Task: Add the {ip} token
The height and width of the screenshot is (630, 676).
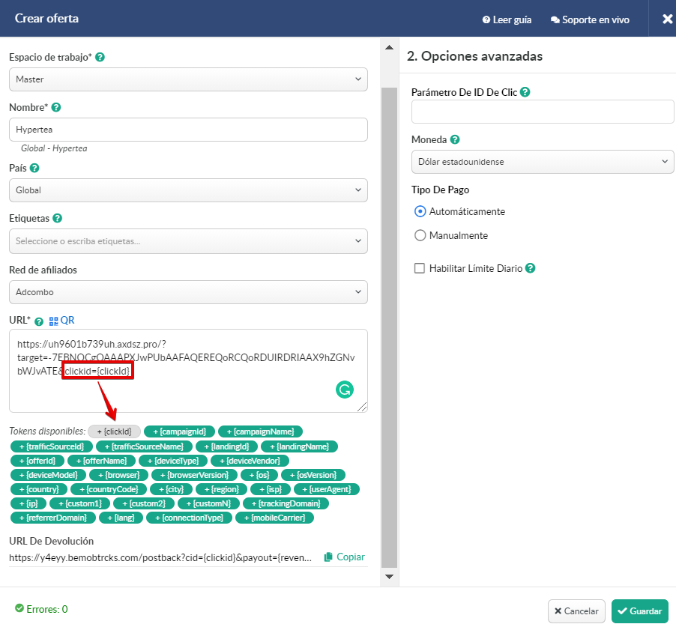Action: (28, 503)
